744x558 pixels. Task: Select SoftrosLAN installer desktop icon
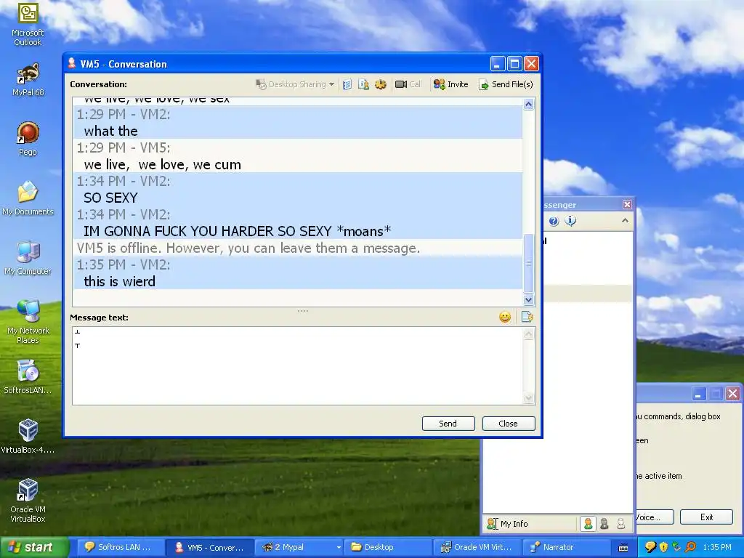[28, 377]
